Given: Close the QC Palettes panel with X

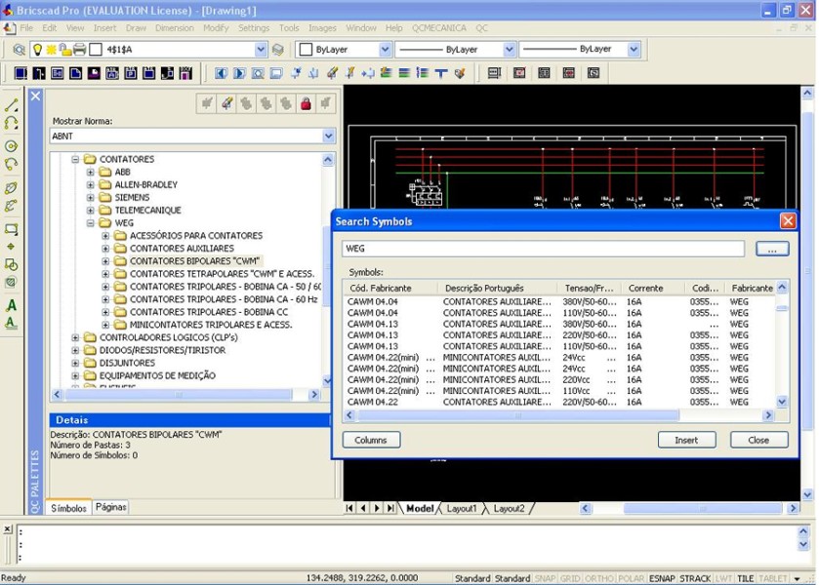Looking at the screenshot, I should point(35,96).
